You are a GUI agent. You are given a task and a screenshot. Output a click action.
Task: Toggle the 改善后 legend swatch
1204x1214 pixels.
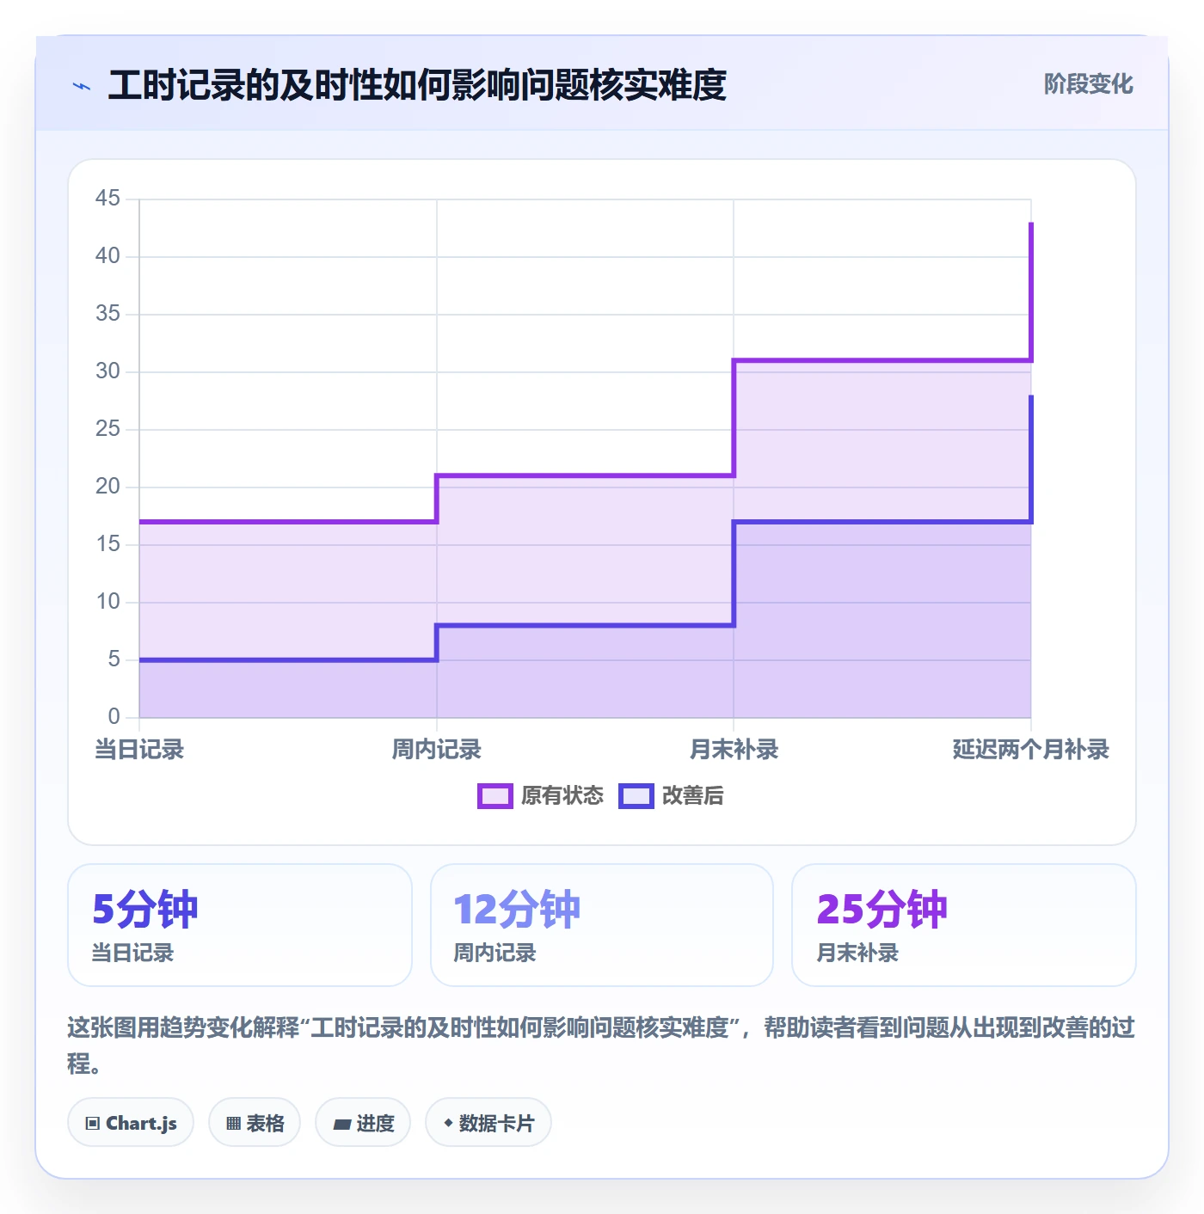(x=636, y=796)
